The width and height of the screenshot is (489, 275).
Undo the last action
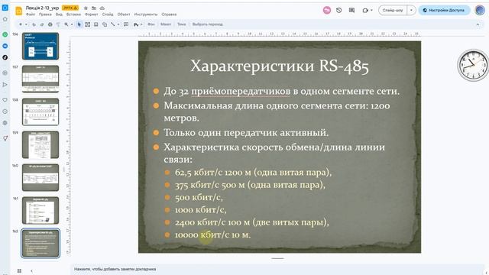(34, 24)
